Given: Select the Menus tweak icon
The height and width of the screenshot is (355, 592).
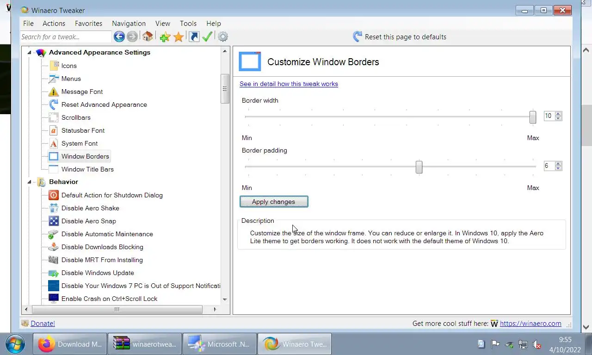Looking at the screenshot, I should pos(54,79).
